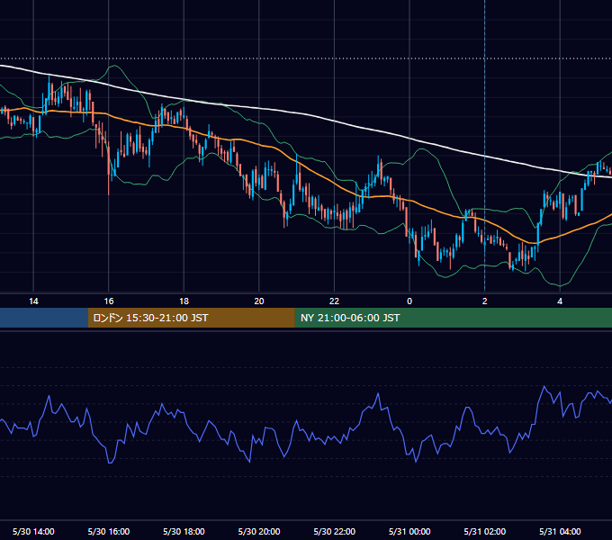Click the 5/31 00:00 date label
The height and width of the screenshot is (540, 612).
click(409, 531)
